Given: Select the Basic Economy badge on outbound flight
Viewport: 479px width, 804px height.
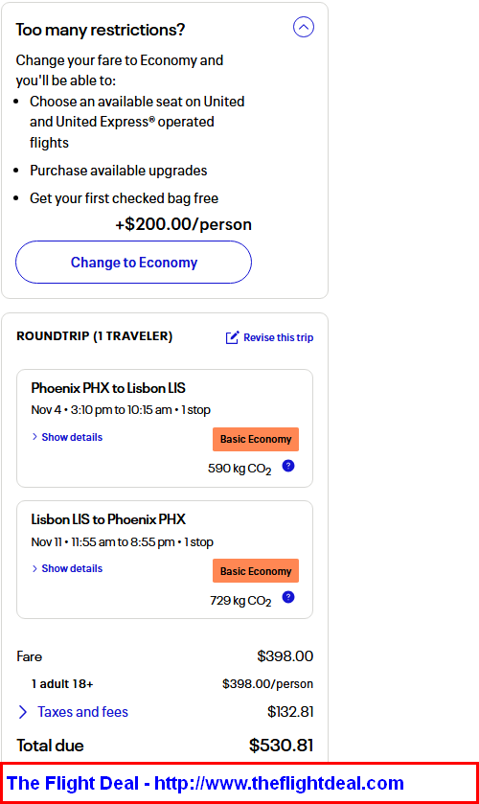Looking at the screenshot, I should coord(256,439).
